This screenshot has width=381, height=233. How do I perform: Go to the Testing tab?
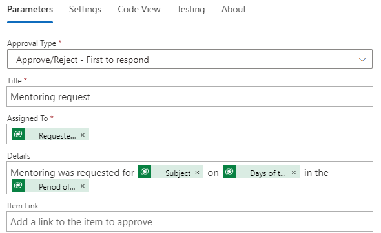point(190,9)
